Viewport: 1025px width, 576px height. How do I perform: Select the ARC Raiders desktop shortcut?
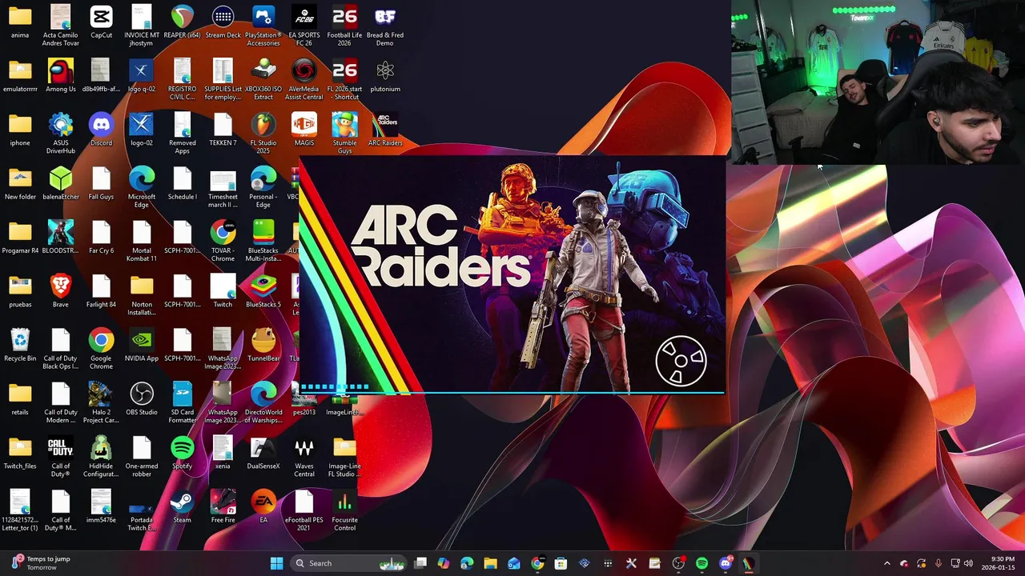pyautogui.click(x=385, y=130)
